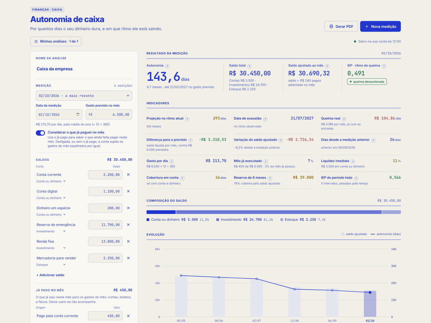
Task: Edit Renda fixa balance value
Action: point(105,242)
